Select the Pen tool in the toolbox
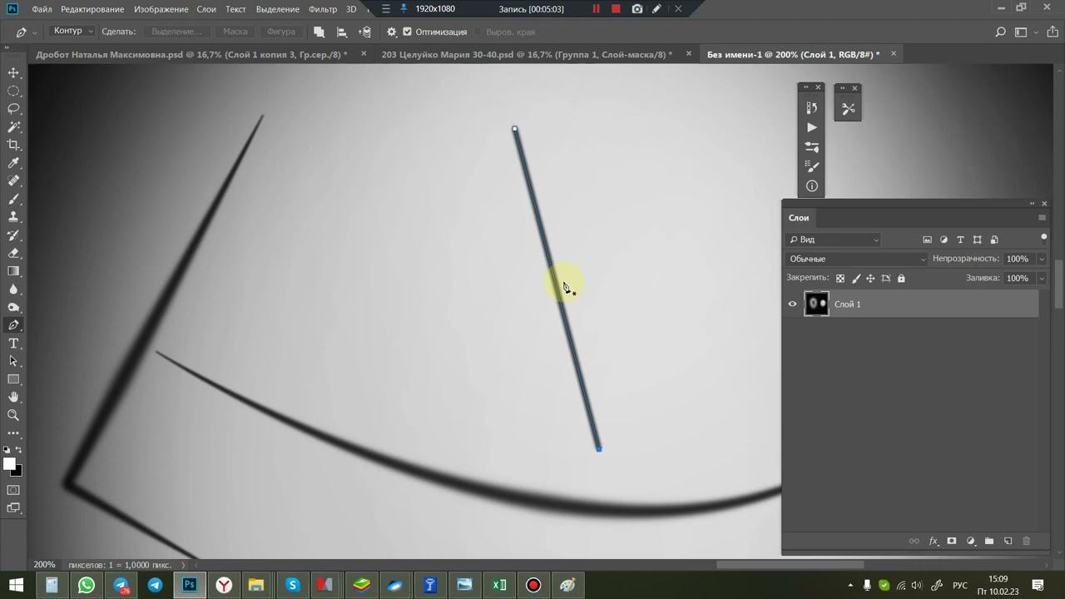This screenshot has height=599, width=1065. click(14, 325)
